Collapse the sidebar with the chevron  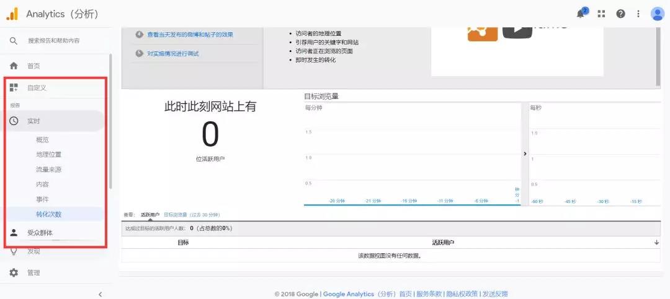(100, 294)
